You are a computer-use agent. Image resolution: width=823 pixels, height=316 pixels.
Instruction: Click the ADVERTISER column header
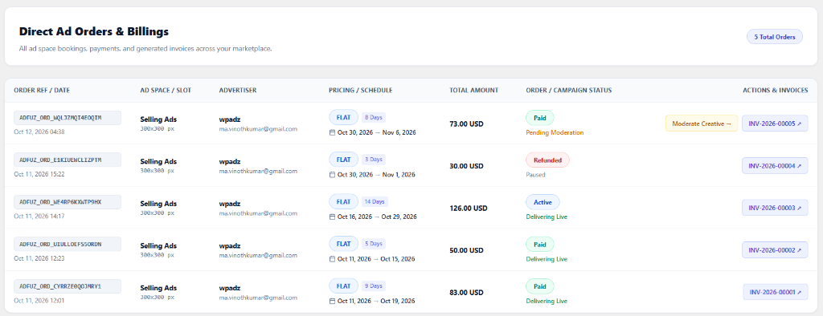coord(238,90)
